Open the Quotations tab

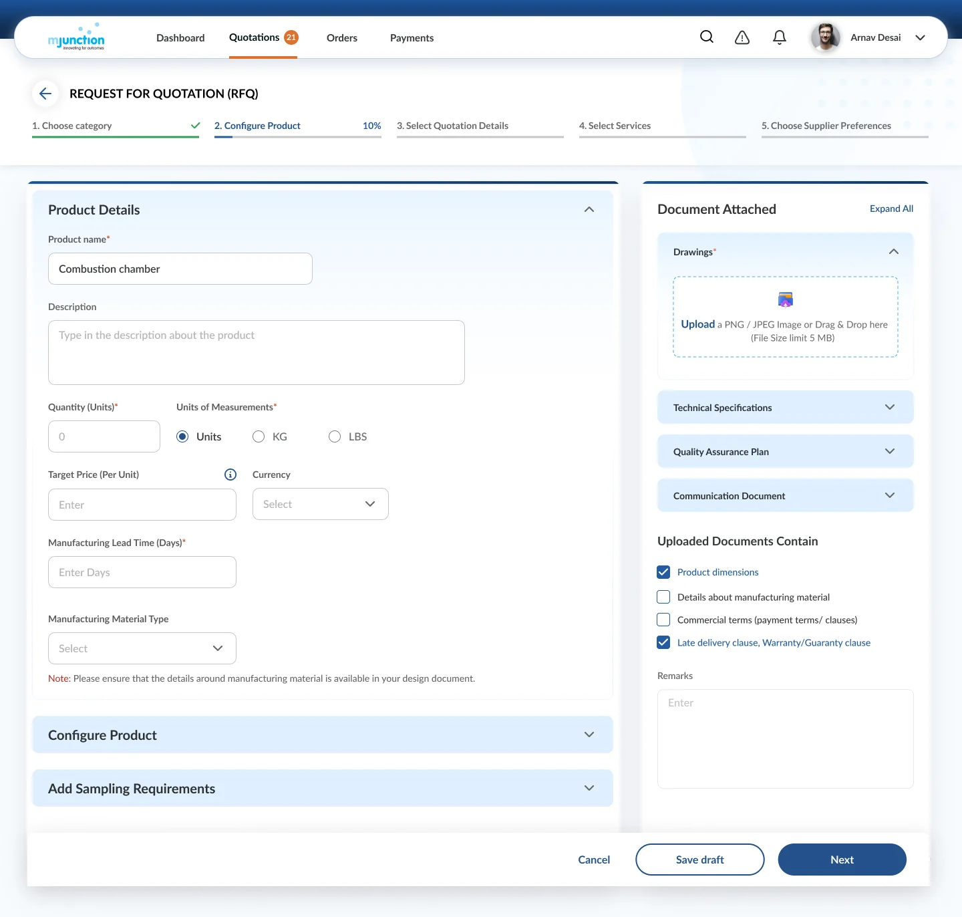(x=255, y=37)
